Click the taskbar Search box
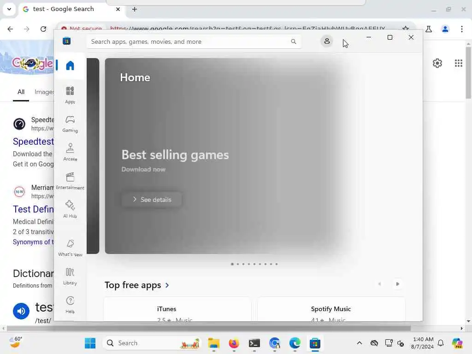The width and height of the screenshot is (472, 354). point(152,343)
